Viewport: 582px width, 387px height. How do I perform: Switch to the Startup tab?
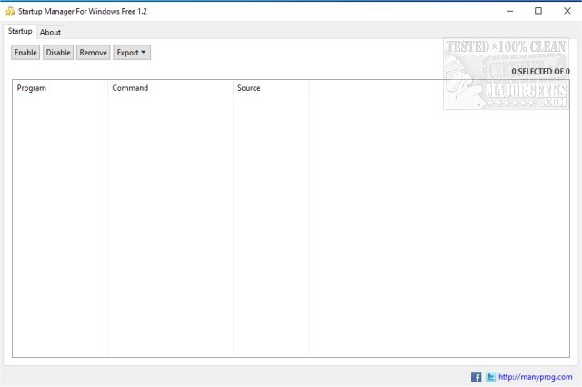point(20,32)
